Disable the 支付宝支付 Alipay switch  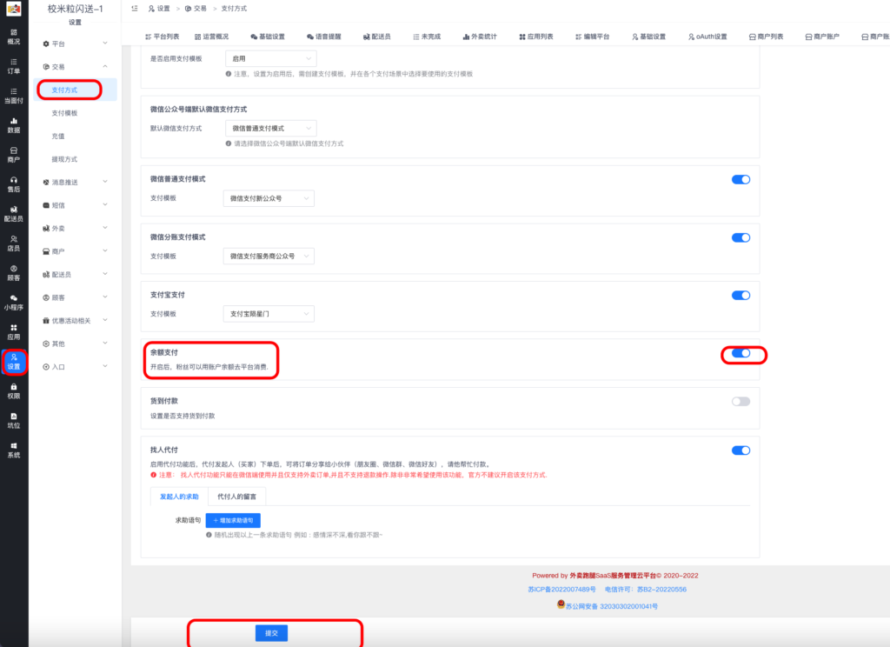(741, 296)
